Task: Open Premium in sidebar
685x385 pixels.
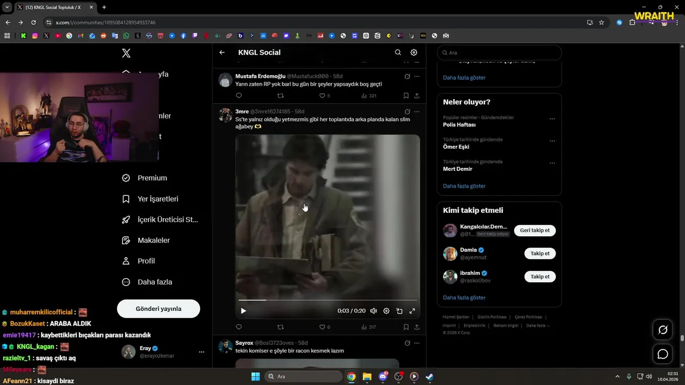Action: (x=145, y=178)
